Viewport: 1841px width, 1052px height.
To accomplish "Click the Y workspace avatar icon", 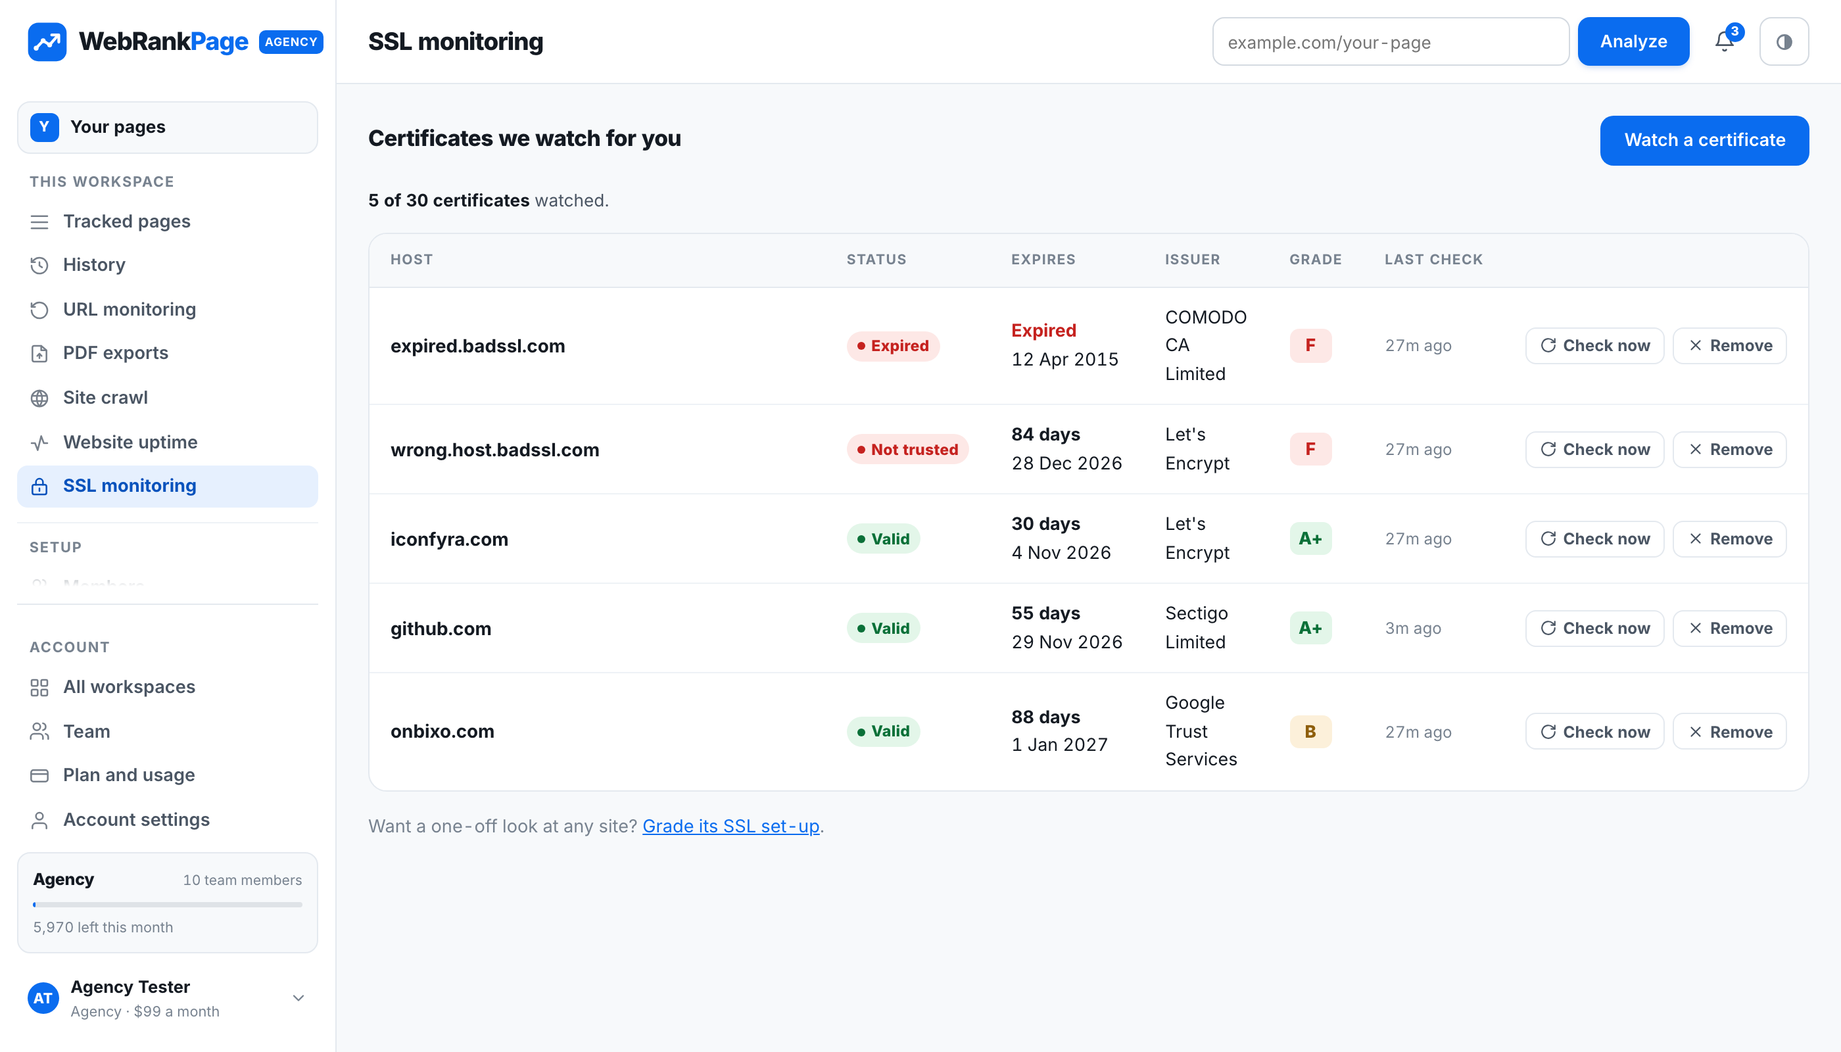I will coord(45,127).
